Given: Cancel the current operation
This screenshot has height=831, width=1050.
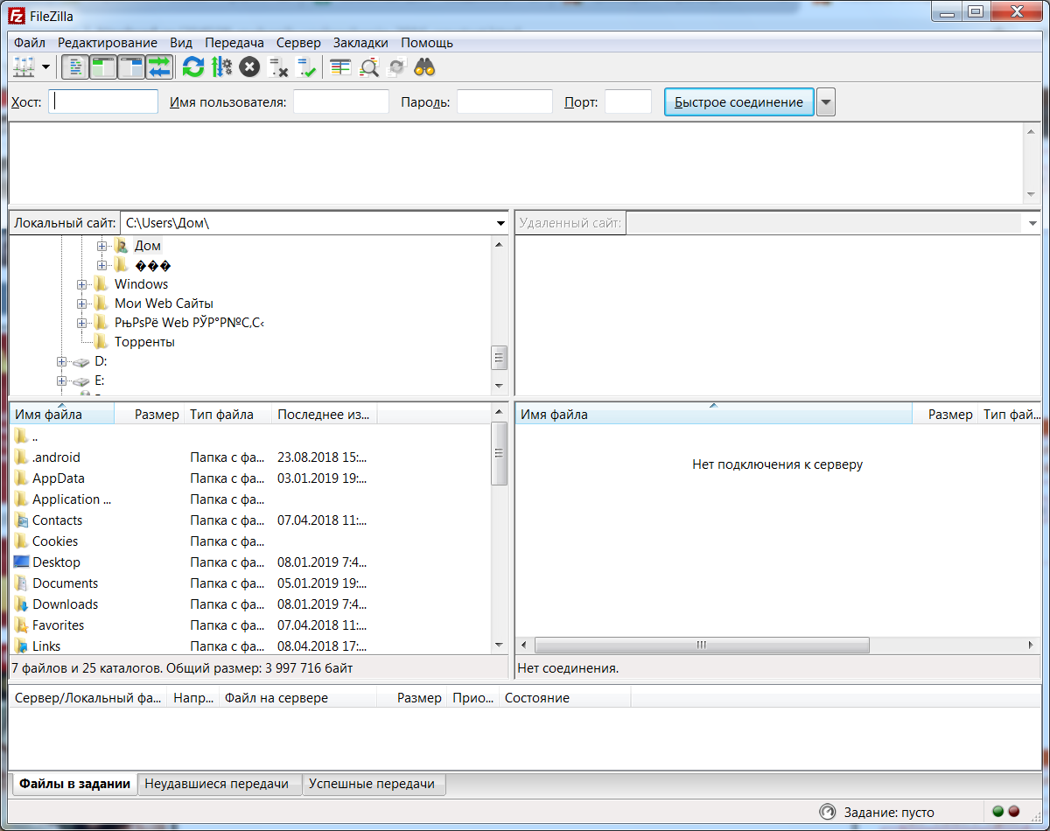Looking at the screenshot, I should pyautogui.click(x=249, y=66).
